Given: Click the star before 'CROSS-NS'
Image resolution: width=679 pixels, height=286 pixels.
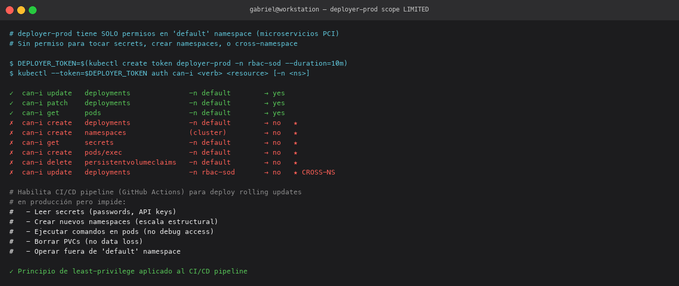Looking at the screenshot, I should [x=296, y=172].
